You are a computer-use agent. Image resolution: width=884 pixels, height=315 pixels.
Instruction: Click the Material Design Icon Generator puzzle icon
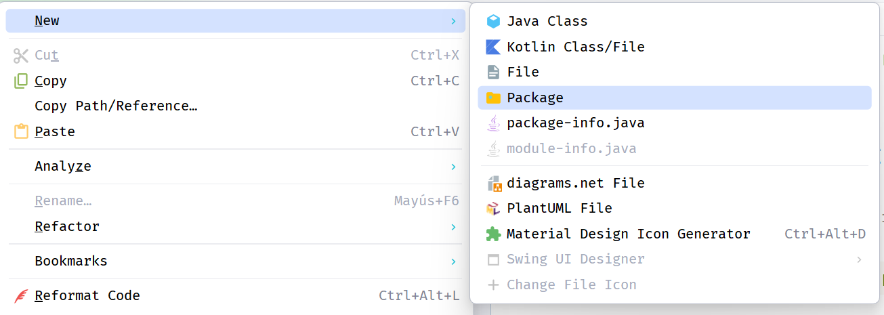click(x=493, y=234)
